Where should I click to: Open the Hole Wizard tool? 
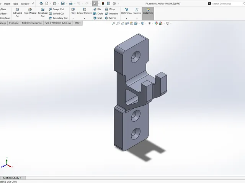(30, 11)
